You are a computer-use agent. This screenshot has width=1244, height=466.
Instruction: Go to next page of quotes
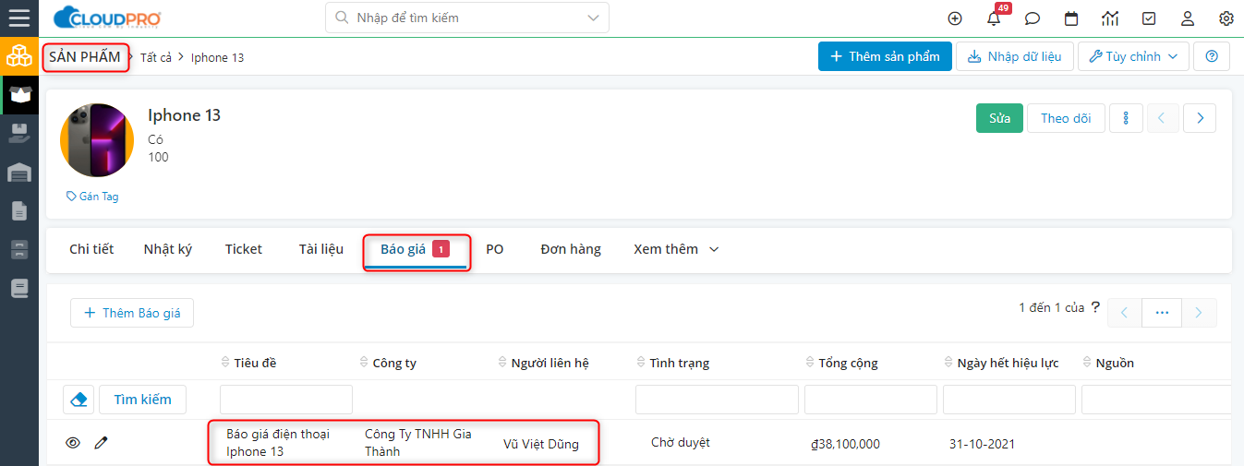pyautogui.click(x=1199, y=313)
